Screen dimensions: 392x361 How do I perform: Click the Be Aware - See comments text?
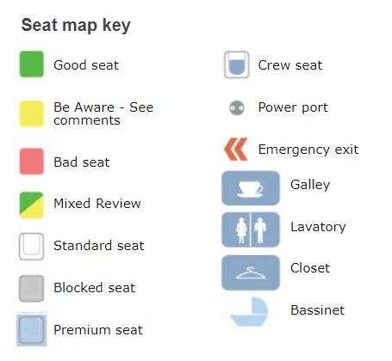click(x=103, y=113)
